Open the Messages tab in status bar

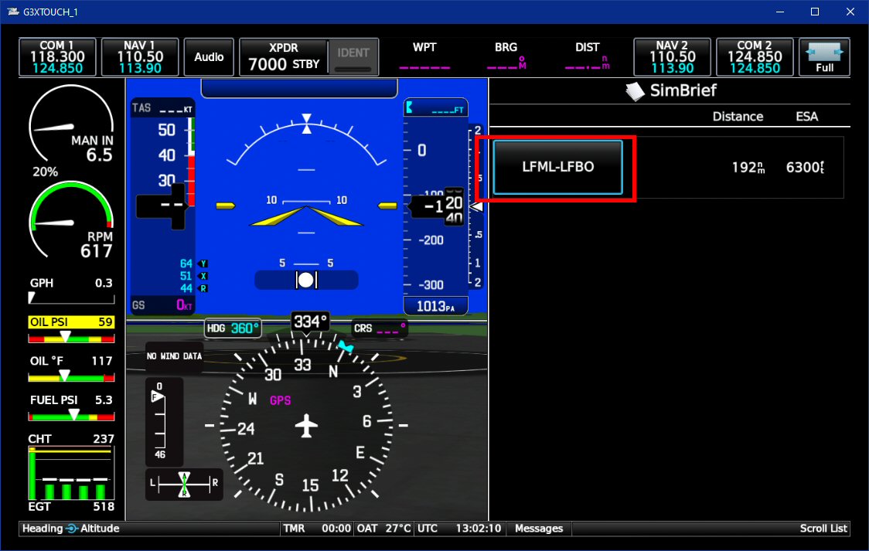539,529
